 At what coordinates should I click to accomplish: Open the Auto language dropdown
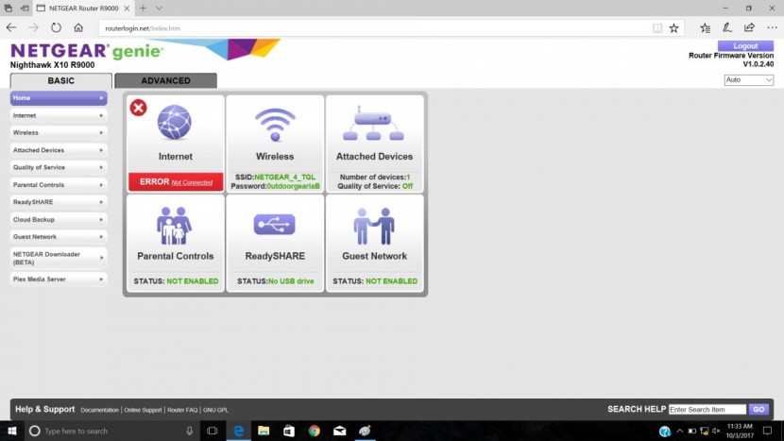pos(748,80)
